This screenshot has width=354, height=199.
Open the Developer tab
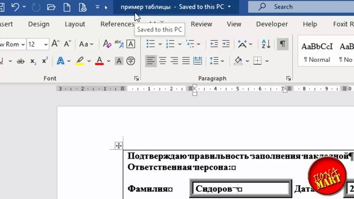click(272, 24)
